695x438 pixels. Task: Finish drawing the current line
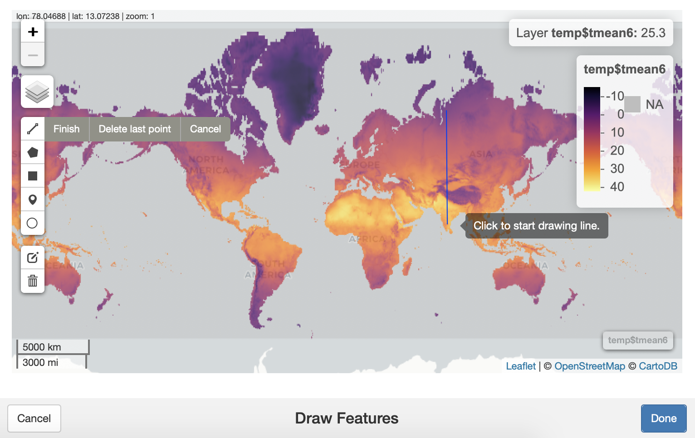[66, 129]
